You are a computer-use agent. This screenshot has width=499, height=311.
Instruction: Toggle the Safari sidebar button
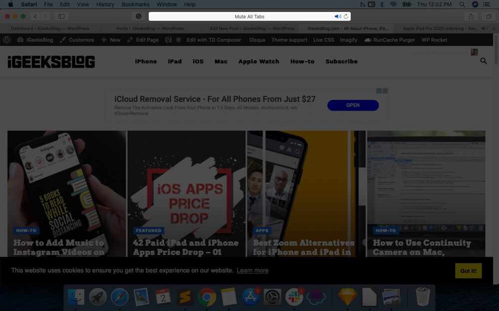(61, 16)
